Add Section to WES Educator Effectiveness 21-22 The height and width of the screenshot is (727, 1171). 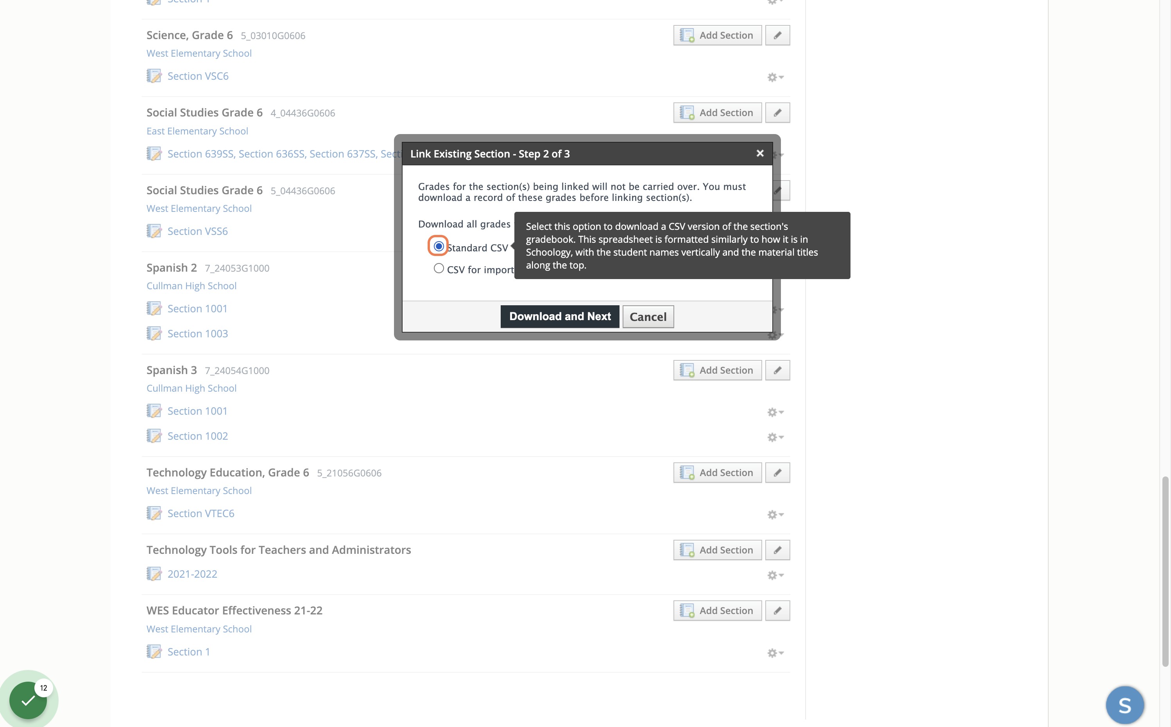click(x=717, y=611)
